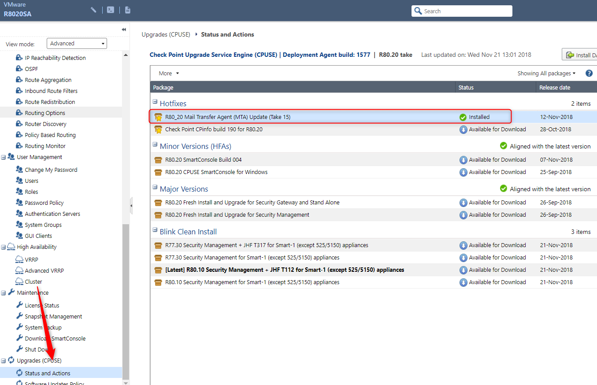
Task: Click the VRRP cloud icon
Action: click(x=19, y=259)
